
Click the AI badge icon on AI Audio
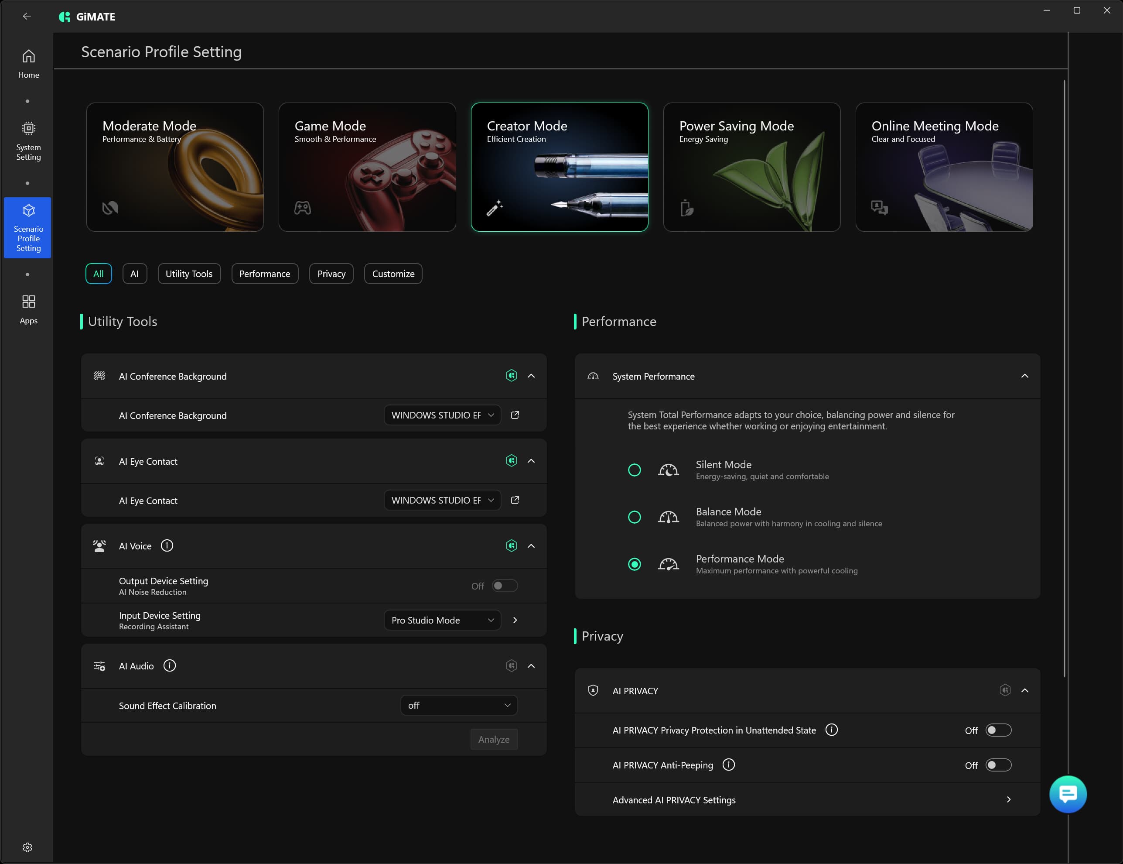[x=511, y=665]
